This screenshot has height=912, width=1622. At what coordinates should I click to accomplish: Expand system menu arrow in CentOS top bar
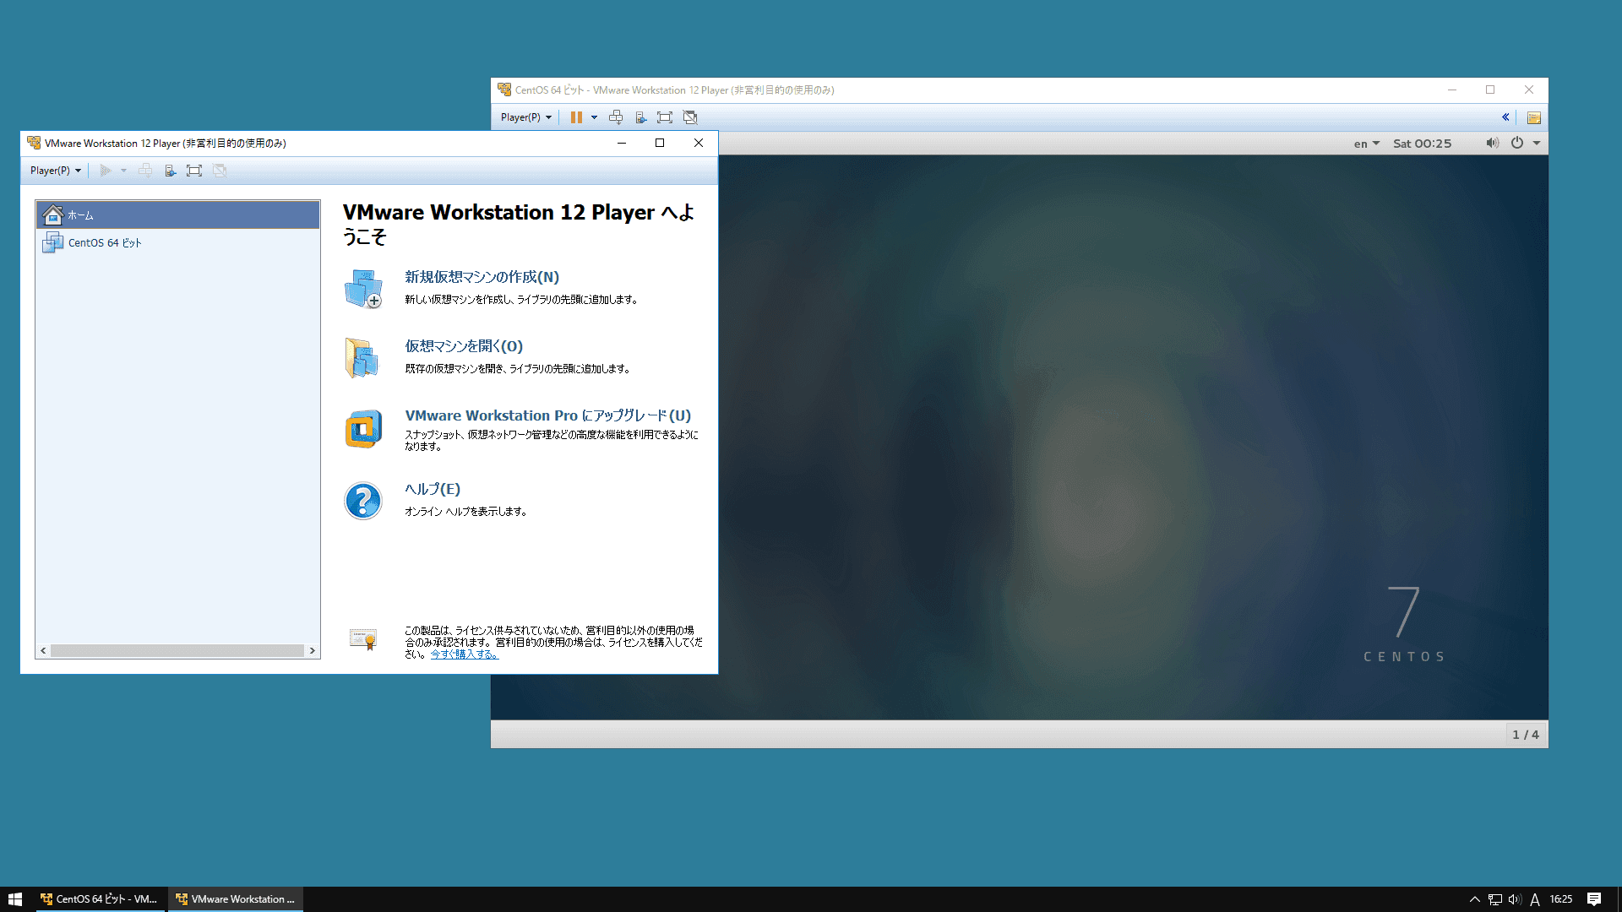(1537, 143)
